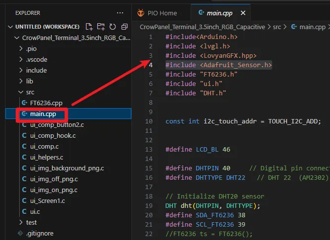Collapse the src folder
Image resolution: width=330 pixels, height=240 pixels.
tap(30, 92)
